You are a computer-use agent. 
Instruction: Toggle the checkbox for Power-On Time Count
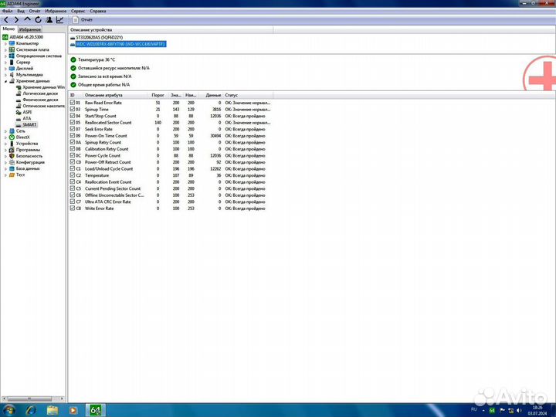coord(73,136)
